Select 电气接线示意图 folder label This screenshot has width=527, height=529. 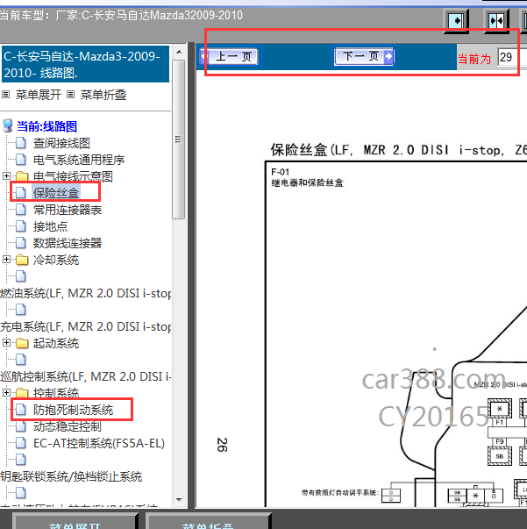[x=73, y=176]
